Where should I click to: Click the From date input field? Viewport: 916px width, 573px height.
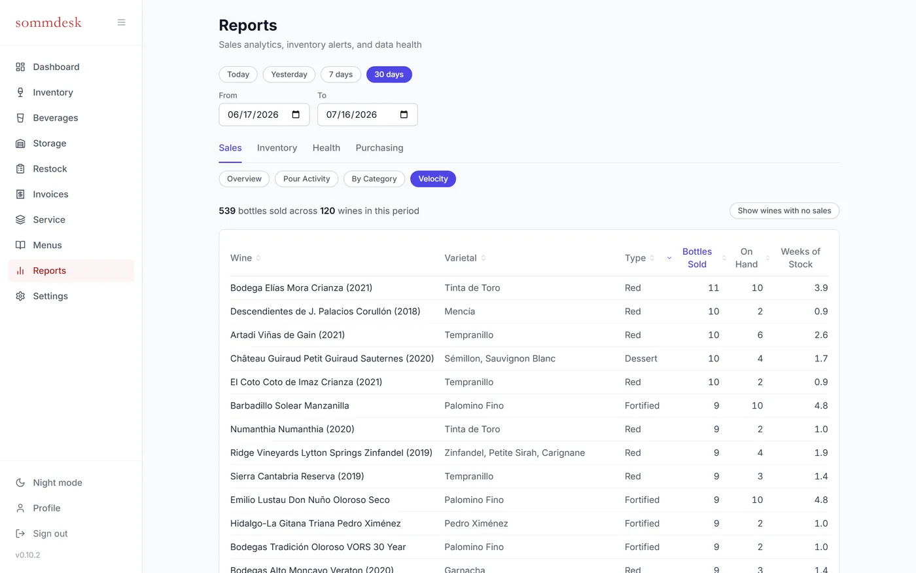click(264, 115)
